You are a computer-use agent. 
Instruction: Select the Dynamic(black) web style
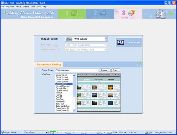coord(64,88)
